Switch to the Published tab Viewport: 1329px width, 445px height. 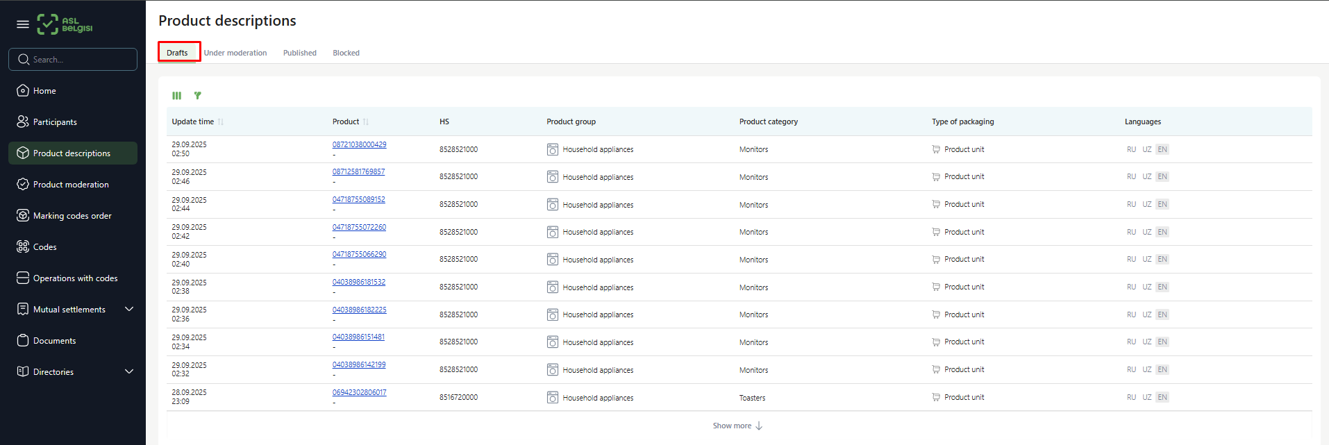(299, 53)
